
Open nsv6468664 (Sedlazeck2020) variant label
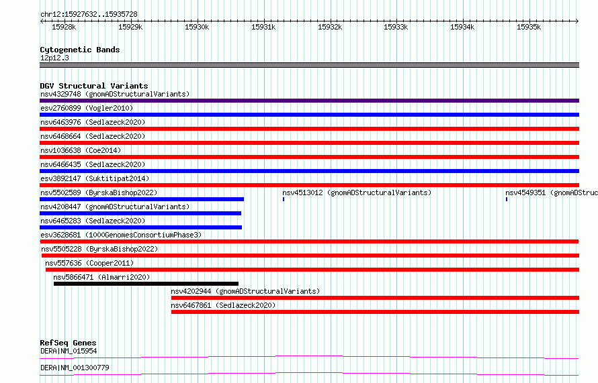(93, 136)
